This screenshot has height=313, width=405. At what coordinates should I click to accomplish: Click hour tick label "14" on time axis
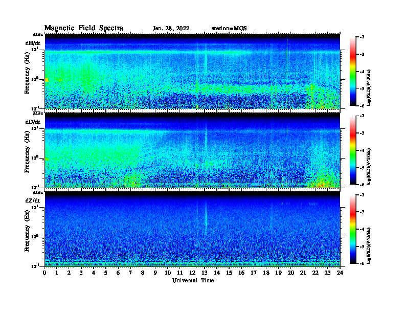[x=217, y=273]
